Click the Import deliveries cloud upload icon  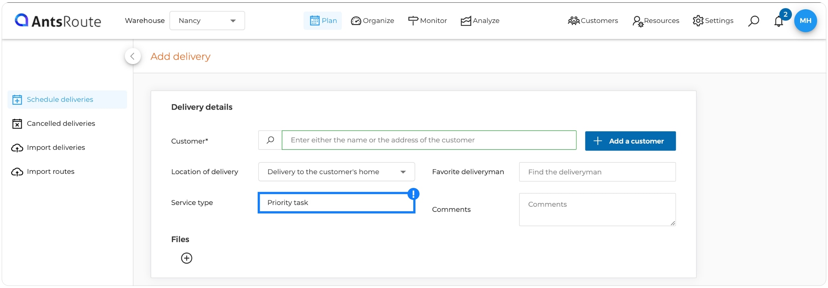(x=17, y=148)
